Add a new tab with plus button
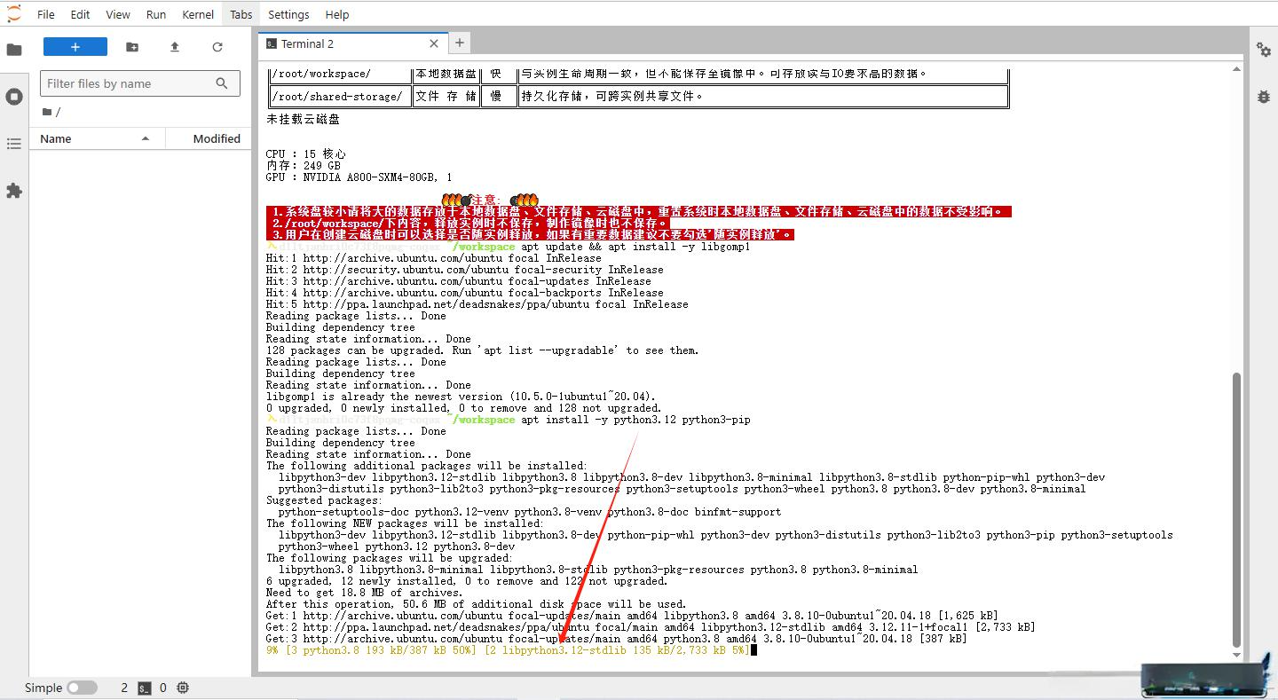Screen dimensions: 1278x700 click(460, 43)
